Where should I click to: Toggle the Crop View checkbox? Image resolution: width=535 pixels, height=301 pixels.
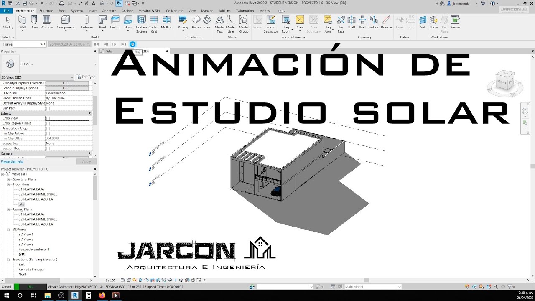pyautogui.click(x=48, y=118)
